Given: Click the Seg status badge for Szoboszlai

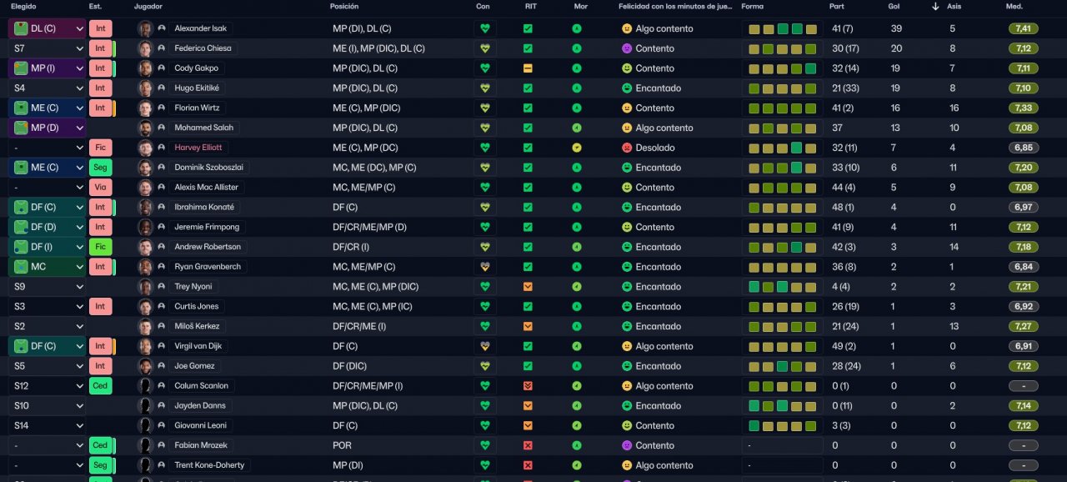Looking at the screenshot, I should (x=100, y=168).
